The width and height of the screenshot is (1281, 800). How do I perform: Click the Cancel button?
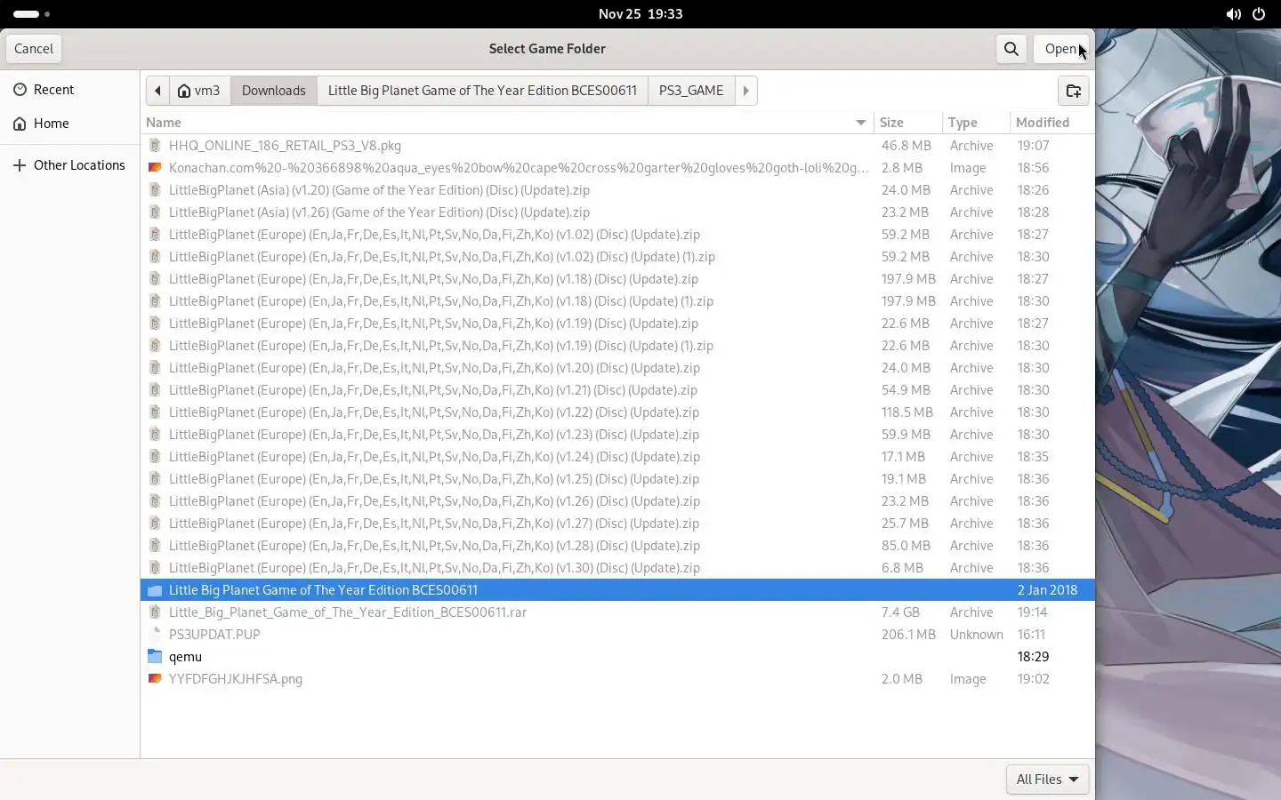(x=34, y=49)
